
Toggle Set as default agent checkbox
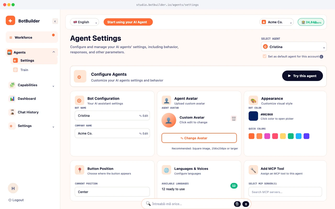265,56
